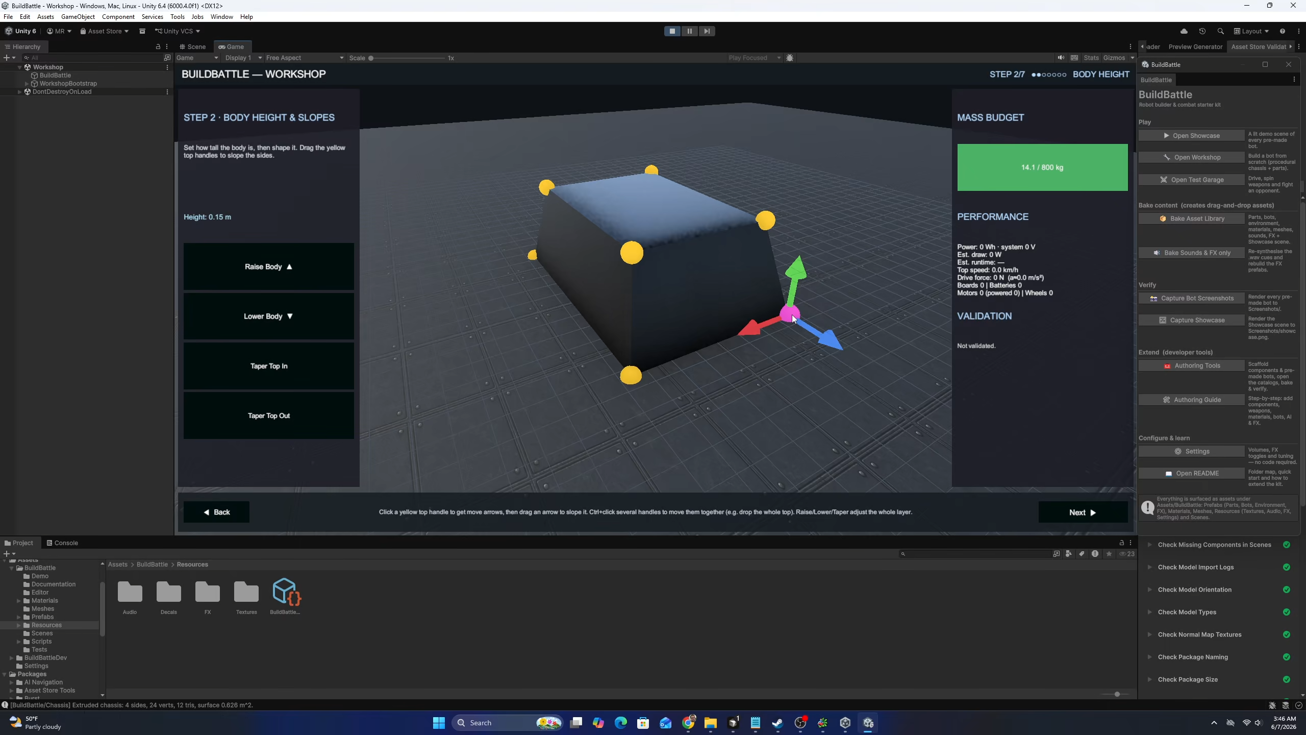The image size is (1306, 735).
Task: Click the Raise Body button
Action: [268, 266]
